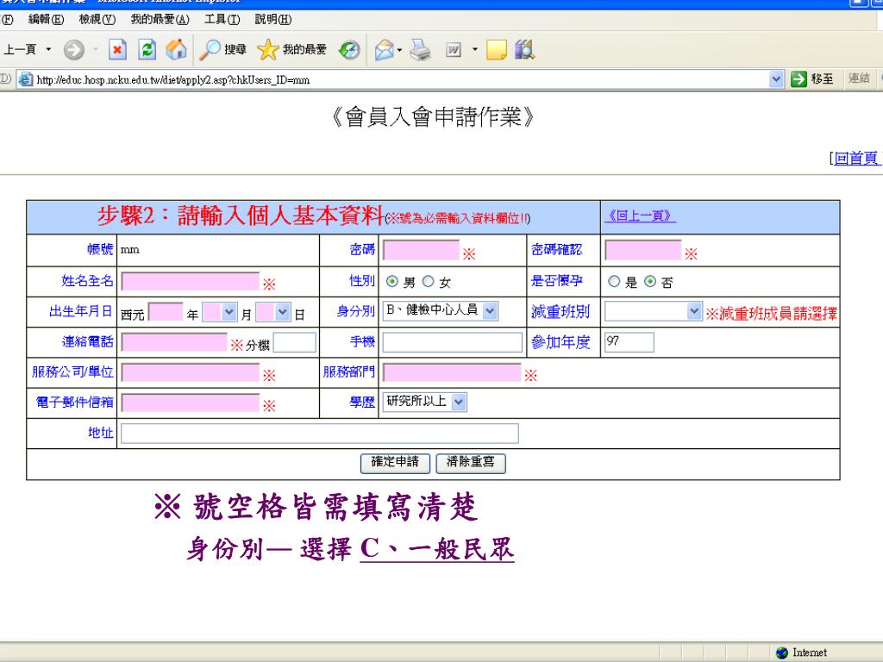Click the birth year input field

pyautogui.click(x=166, y=312)
